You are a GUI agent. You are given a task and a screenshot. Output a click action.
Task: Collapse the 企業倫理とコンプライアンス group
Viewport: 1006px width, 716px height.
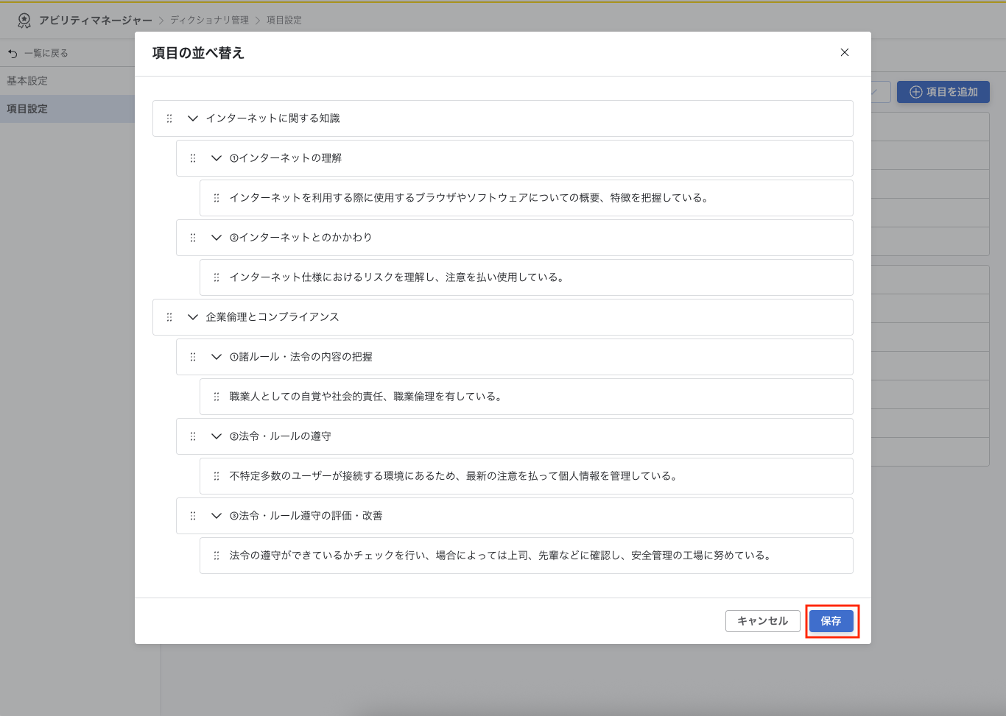(x=193, y=317)
